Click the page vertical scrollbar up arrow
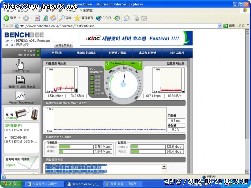Image resolution: width=251 pixels, height=188 pixels. tap(247, 31)
